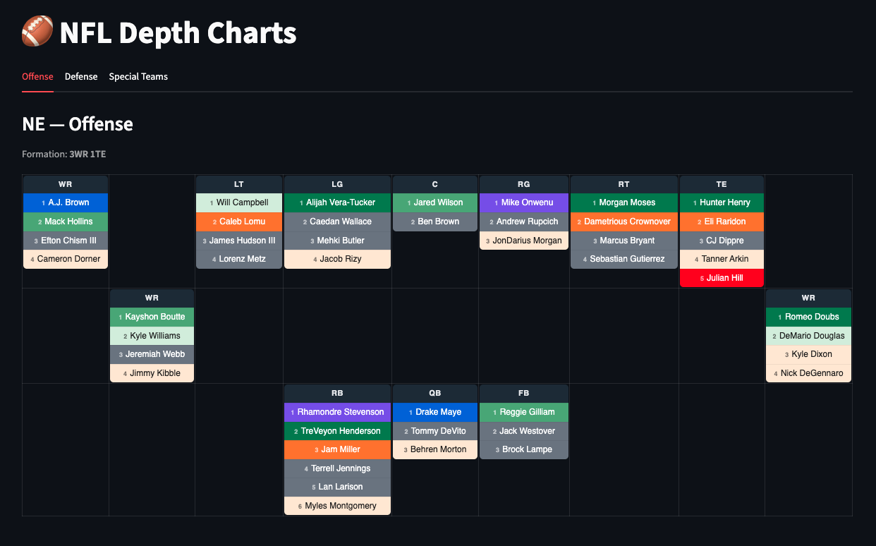Click the LT position header
Viewport: 876px width, 546px height.
tap(239, 184)
